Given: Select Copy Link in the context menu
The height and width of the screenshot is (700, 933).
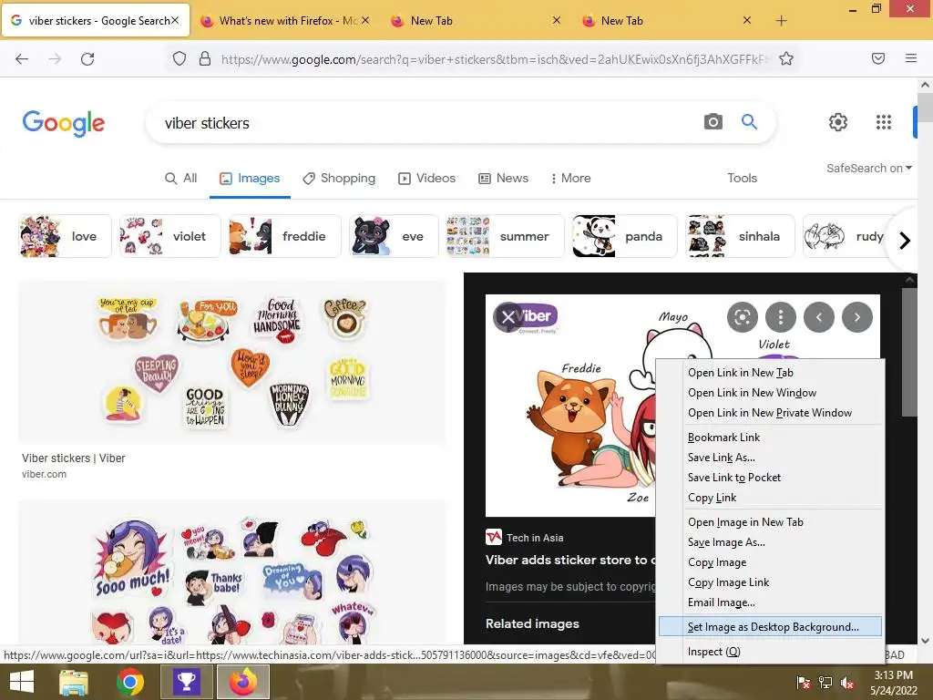Looking at the screenshot, I should click(x=770, y=498).
